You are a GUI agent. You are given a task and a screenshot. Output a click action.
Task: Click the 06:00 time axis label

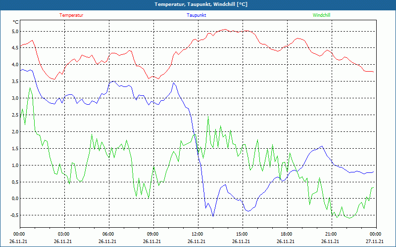[x=108, y=234]
